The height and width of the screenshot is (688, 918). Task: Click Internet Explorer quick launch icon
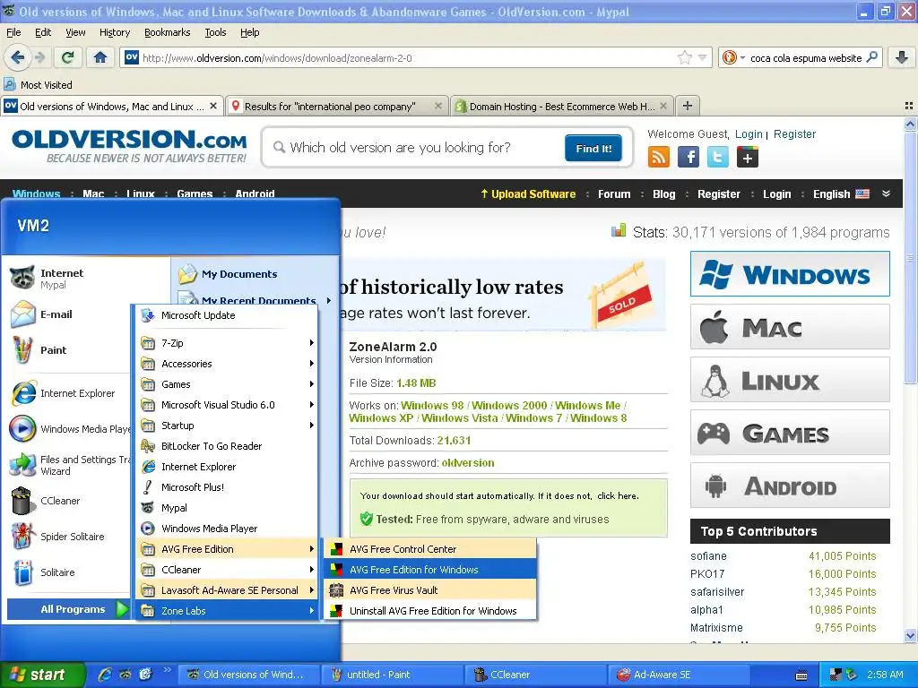click(105, 675)
